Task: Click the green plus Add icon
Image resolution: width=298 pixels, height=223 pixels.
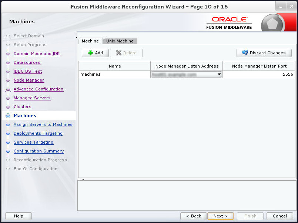Action: coord(90,53)
